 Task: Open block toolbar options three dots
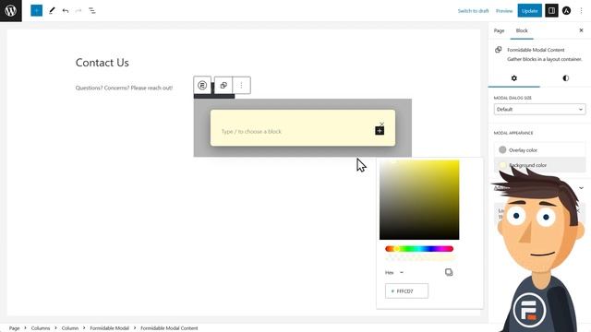click(x=242, y=86)
